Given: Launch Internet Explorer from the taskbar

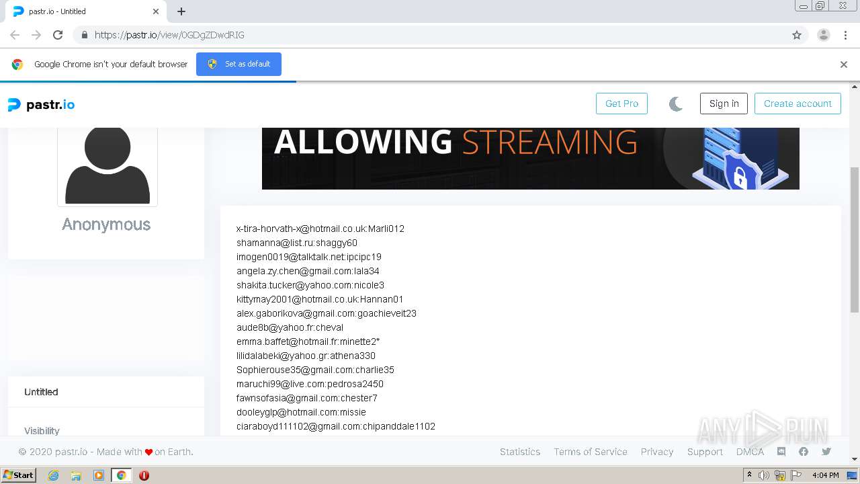Looking at the screenshot, I should (x=53, y=475).
